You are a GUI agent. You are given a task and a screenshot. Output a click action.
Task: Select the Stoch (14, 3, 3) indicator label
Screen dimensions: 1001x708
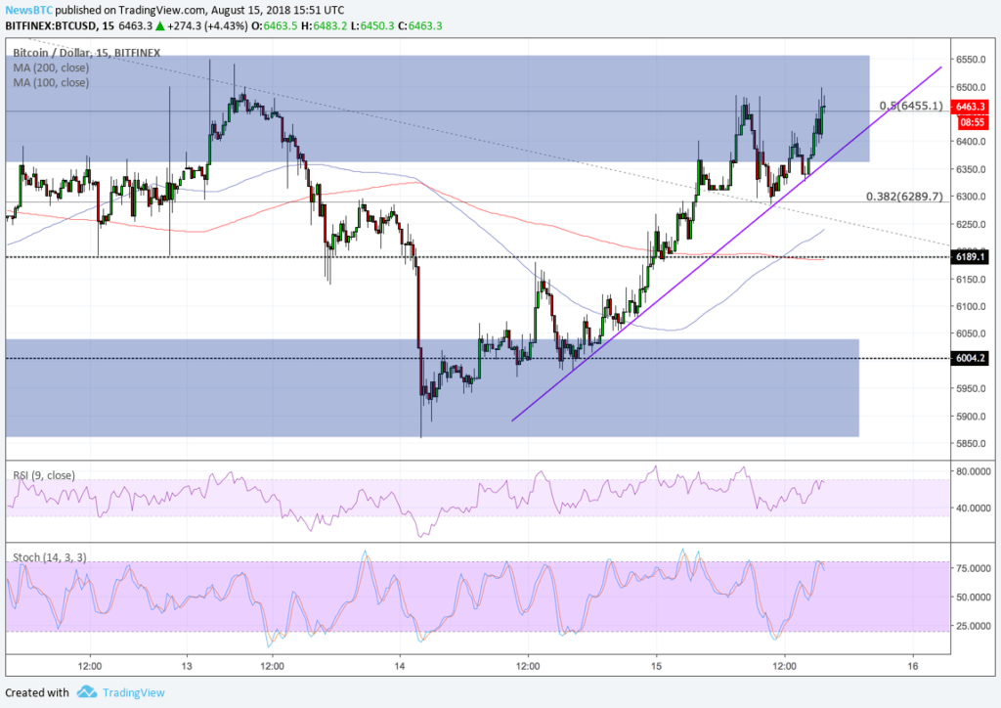click(48, 556)
